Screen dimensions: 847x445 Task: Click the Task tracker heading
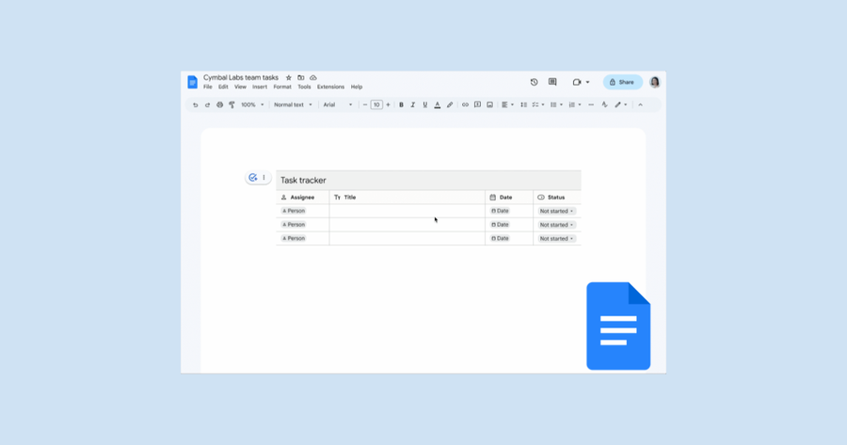point(303,181)
